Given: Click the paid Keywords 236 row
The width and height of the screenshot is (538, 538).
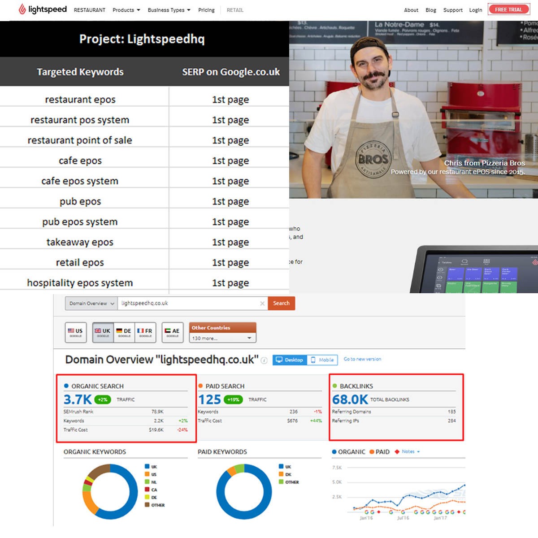Looking at the screenshot, I should (260, 412).
